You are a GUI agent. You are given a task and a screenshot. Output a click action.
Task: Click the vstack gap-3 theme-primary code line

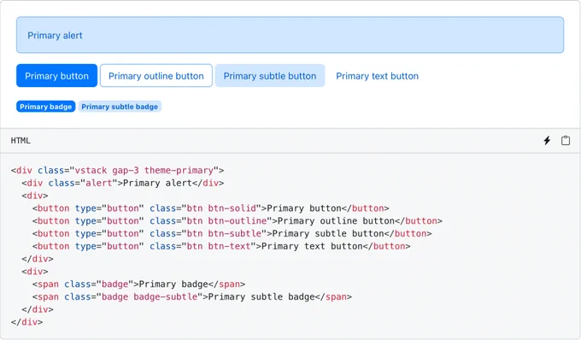click(x=117, y=170)
